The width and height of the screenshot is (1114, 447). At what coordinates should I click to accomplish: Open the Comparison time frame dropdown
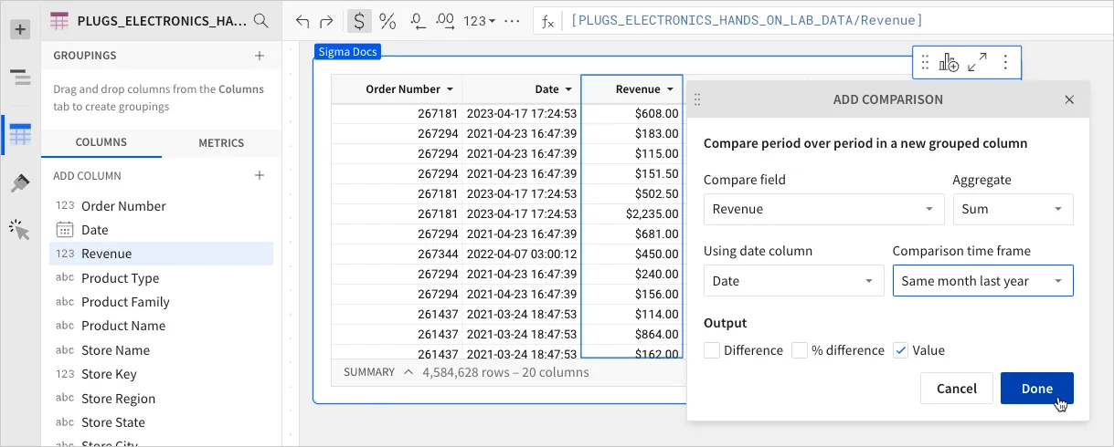tap(982, 281)
